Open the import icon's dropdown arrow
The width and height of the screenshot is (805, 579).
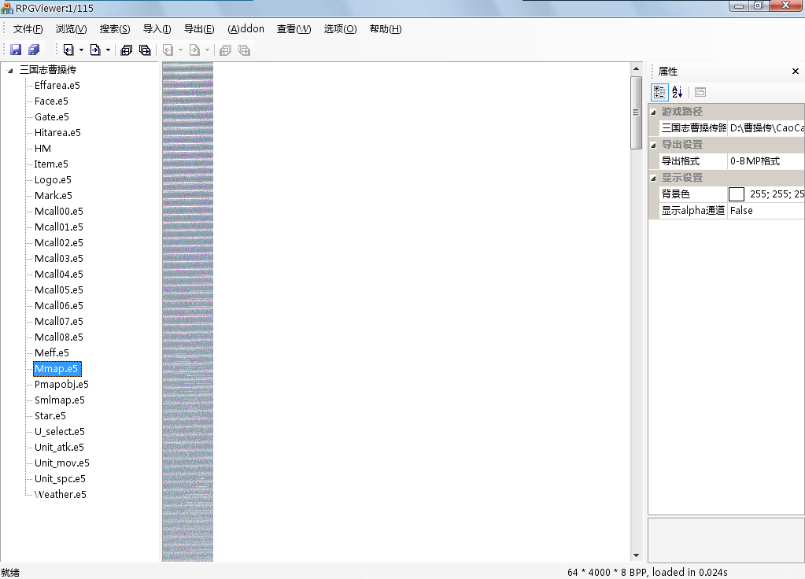[x=81, y=50]
